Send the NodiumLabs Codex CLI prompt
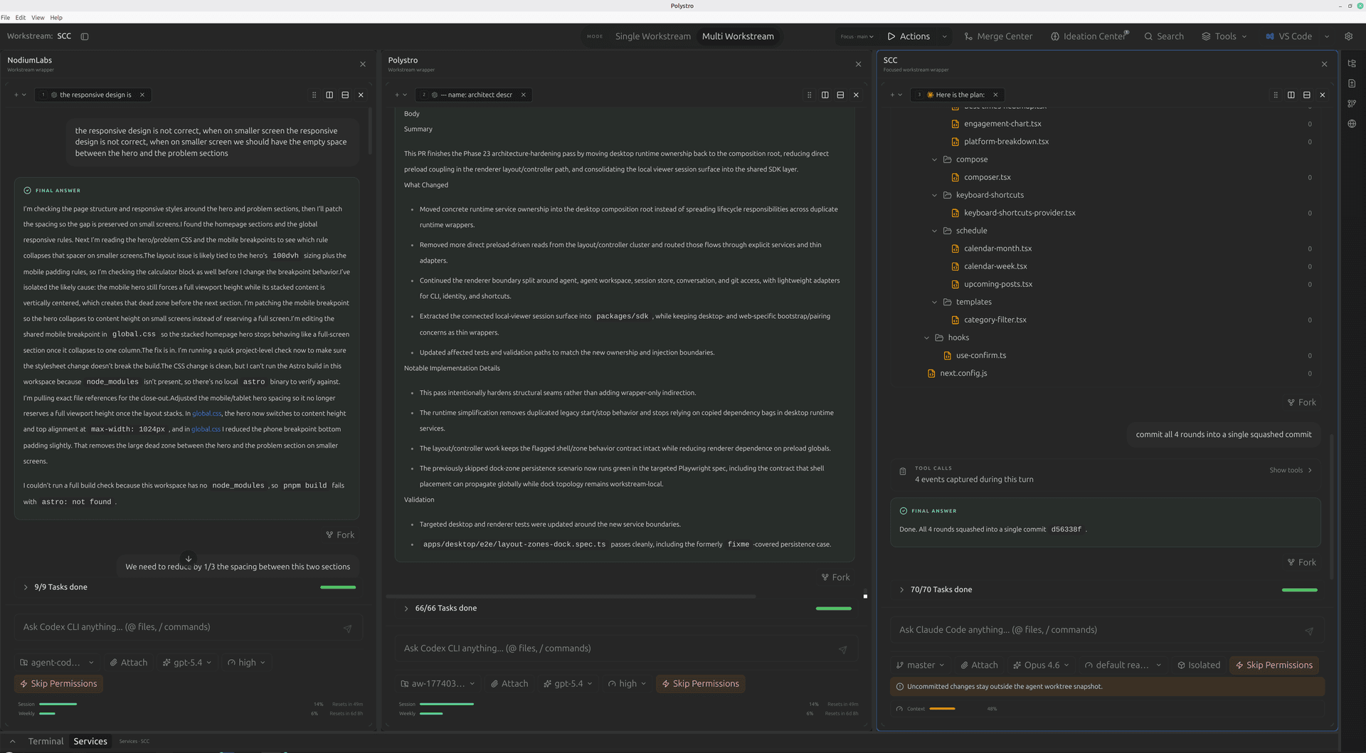1366x753 pixels. (x=347, y=628)
